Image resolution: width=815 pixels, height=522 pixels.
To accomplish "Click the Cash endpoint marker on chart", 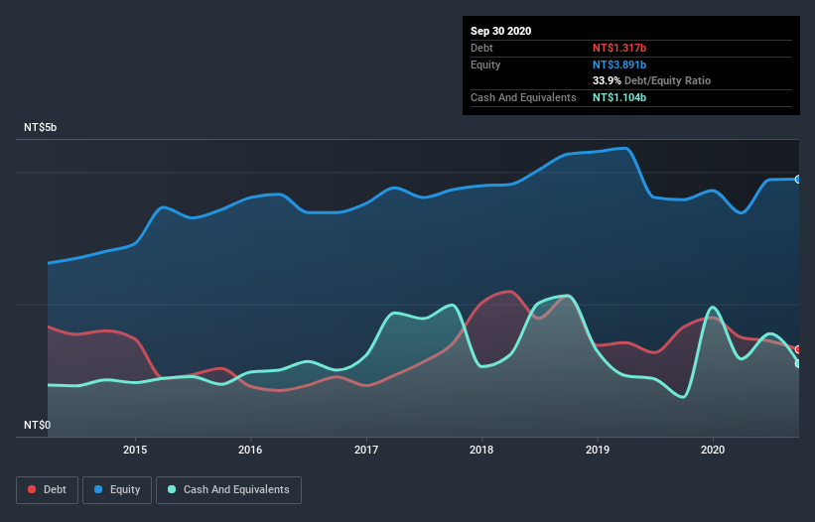I will (798, 363).
